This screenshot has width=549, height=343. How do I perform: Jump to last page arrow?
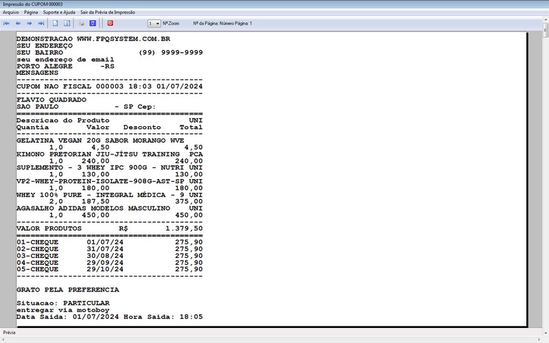tap(41, 23)
